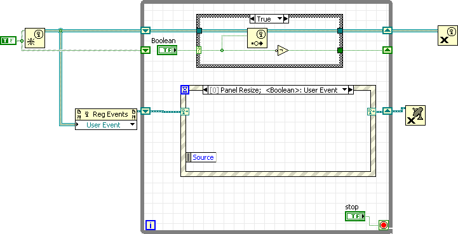This screenshot has height=234, width=458.
Task: Click case structure upper-right output tunnel
Action: 340,30
